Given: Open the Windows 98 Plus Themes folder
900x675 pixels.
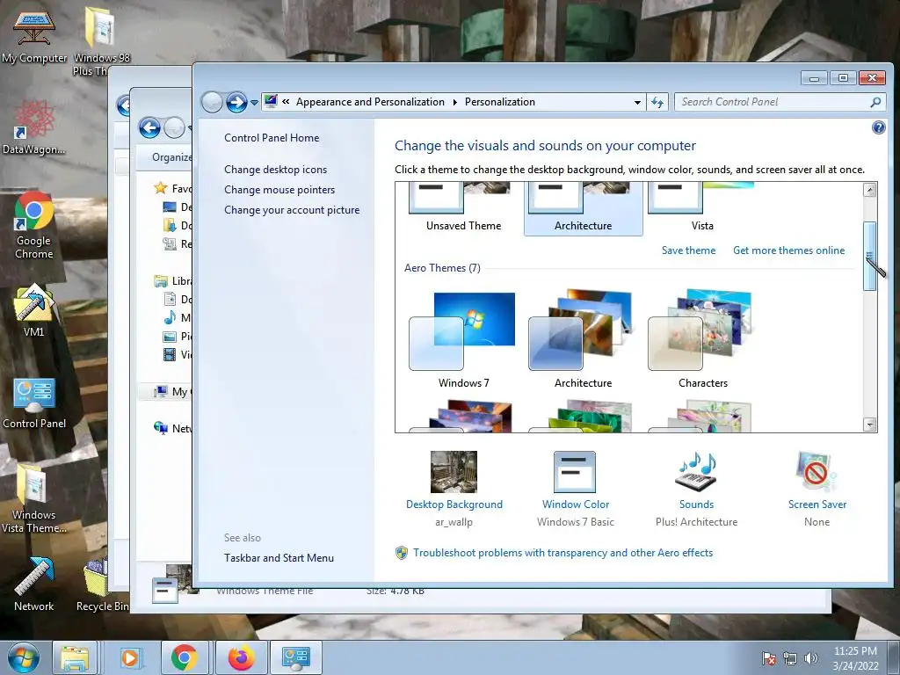Looking at the screenshot, I should coord(101,40).
